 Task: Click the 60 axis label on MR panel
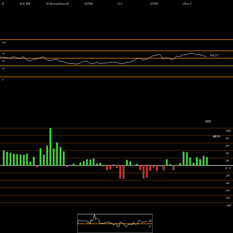(x=227, y=146)
